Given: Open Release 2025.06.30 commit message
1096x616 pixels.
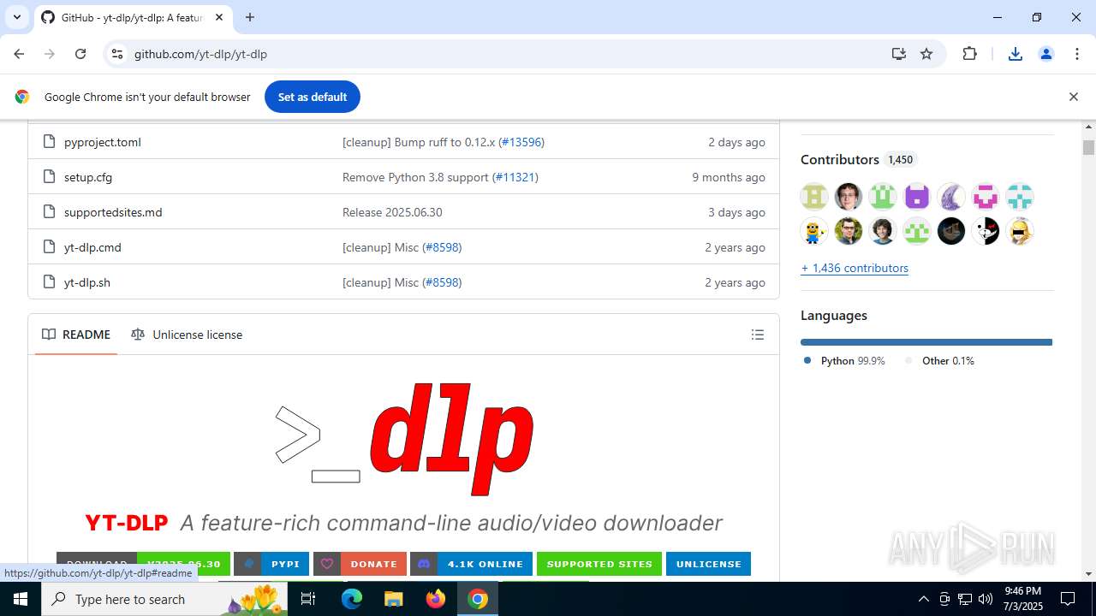Looking at the screenshot, I should [x=392, y=212].
